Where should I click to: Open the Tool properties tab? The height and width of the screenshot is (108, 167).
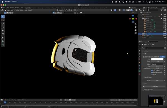click(140, 45)
